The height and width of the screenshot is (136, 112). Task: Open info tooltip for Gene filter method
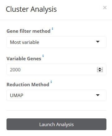[52, 28]
